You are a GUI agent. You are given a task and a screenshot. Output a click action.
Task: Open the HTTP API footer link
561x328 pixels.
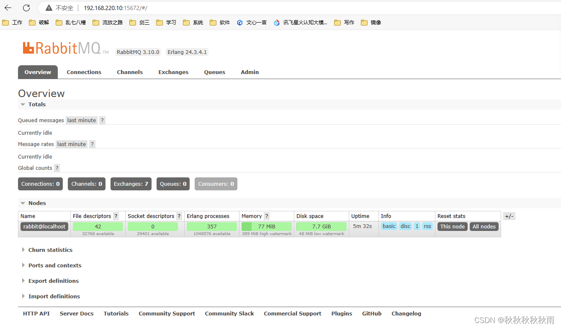pyautogui.click(x=36, y=313)
